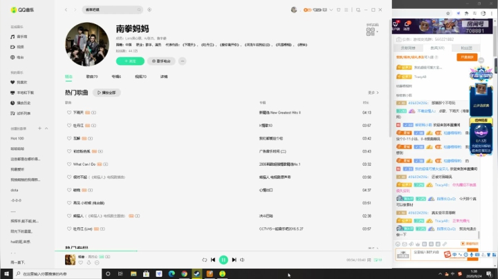Viewport: 498px width, 279px height.
Task: Like the song in the 03:43 row
Action: pyautogui.click(x=69, y=151)
